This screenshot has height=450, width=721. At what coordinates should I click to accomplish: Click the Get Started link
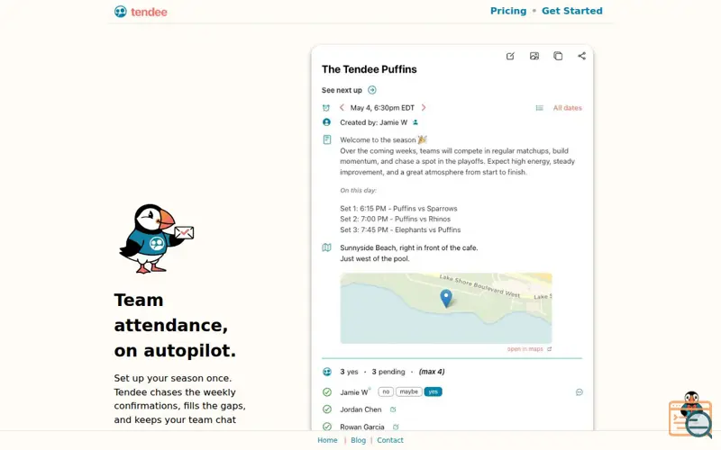pyautogui.click(x=572, y=11)
